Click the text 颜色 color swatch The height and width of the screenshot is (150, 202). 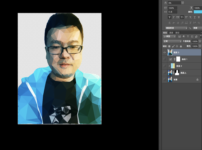pyautogui.click(x=198, y=12)
